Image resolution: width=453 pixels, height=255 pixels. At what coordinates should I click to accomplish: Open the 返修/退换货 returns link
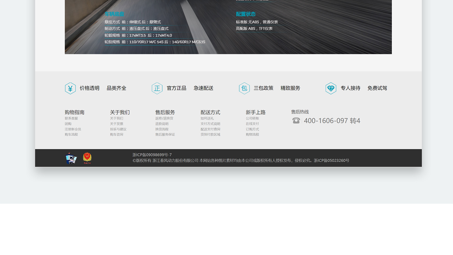point(164,118)
